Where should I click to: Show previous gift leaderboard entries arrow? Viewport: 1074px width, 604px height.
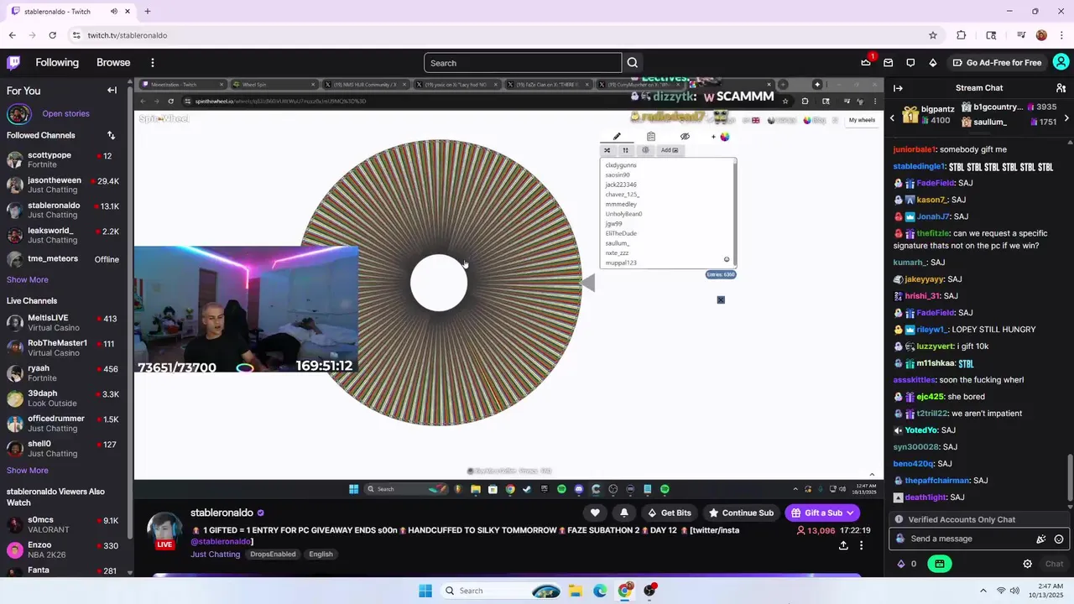pos(892,118)
